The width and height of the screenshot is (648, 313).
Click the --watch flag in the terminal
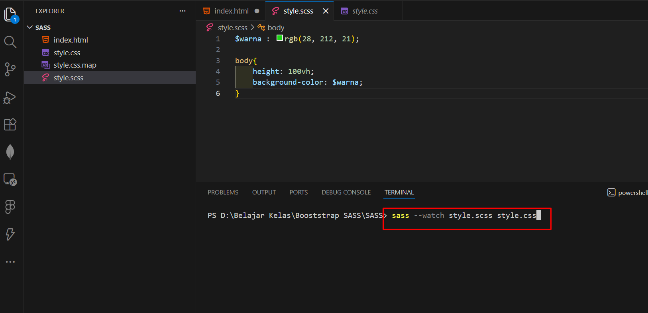[x=429, y=216]
